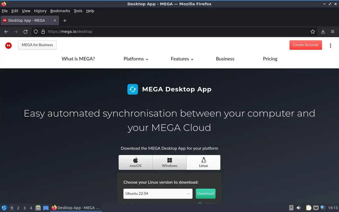Switch to workspace 3
The height and width of the screenshot is (212, 339).
[x=24, y=208]
